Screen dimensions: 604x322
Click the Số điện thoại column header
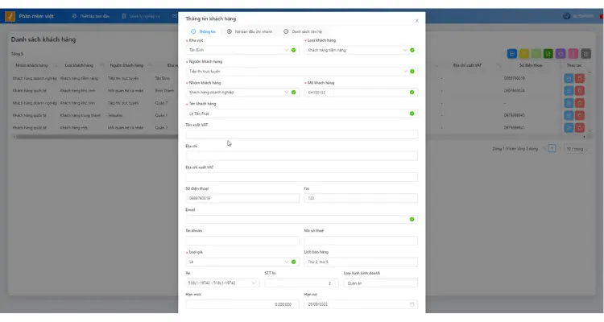[531, 65]
